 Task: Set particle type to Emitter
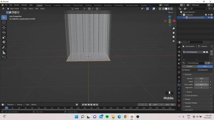[x=190, y=66]
